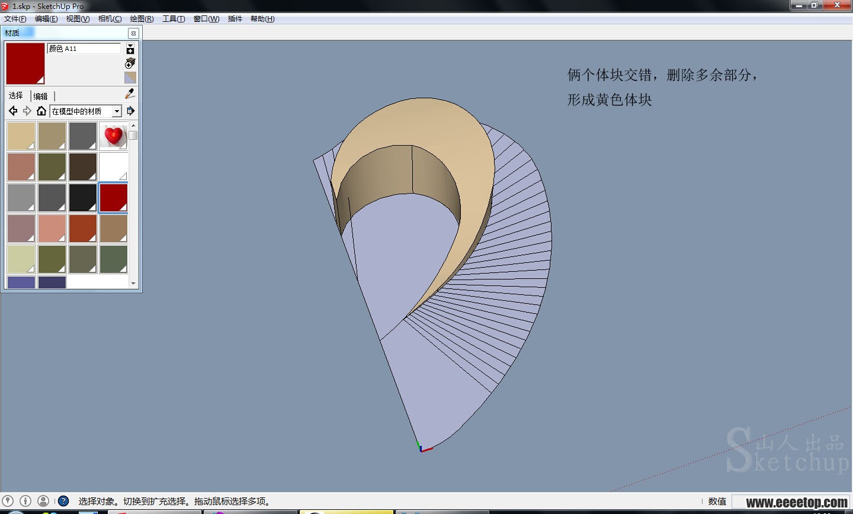The image size is (853, 514).
Task: Click the home in-model materials icon
Action: click(x=41, y=111)
